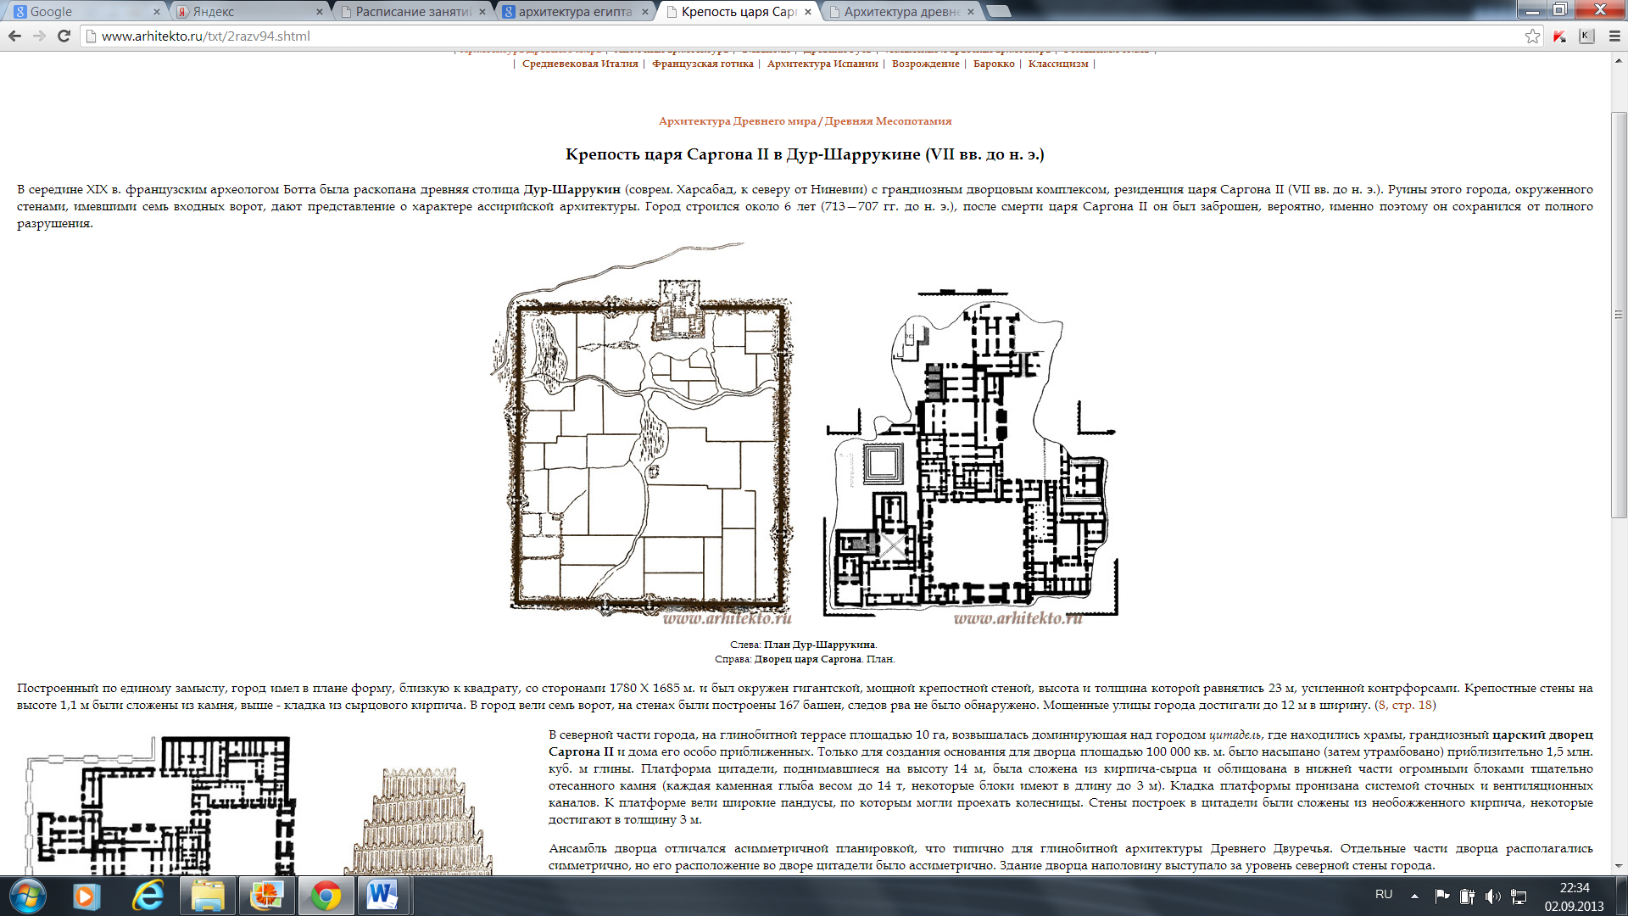1628x916 pixels.
Task: Open the Французская готика link
Action: click(x=702, y=64)
